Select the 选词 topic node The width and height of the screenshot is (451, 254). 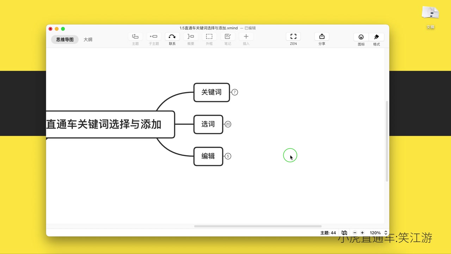click(x=208, y=124)
